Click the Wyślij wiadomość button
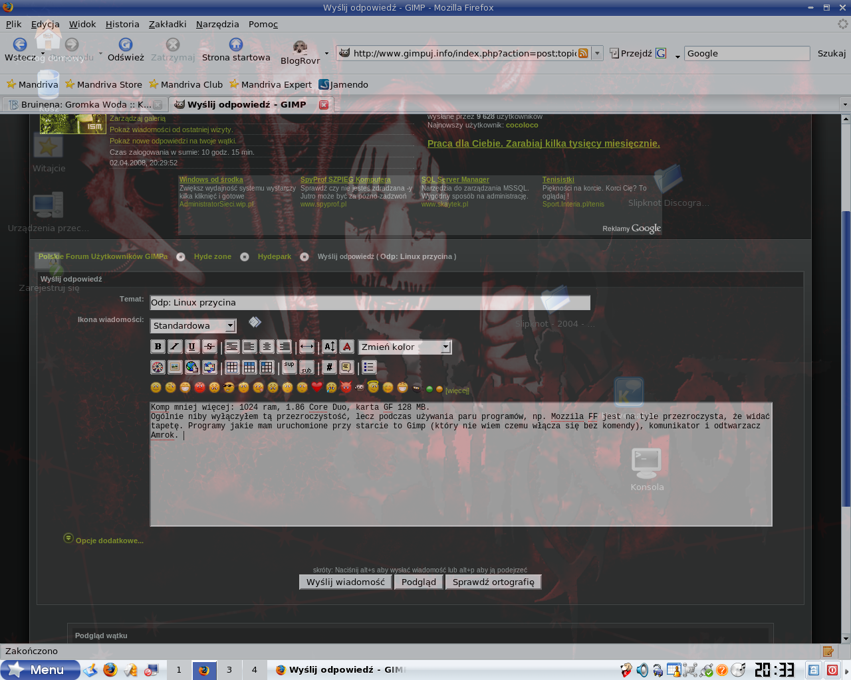This screenshot has height=680, width=851. pos(345,582)
